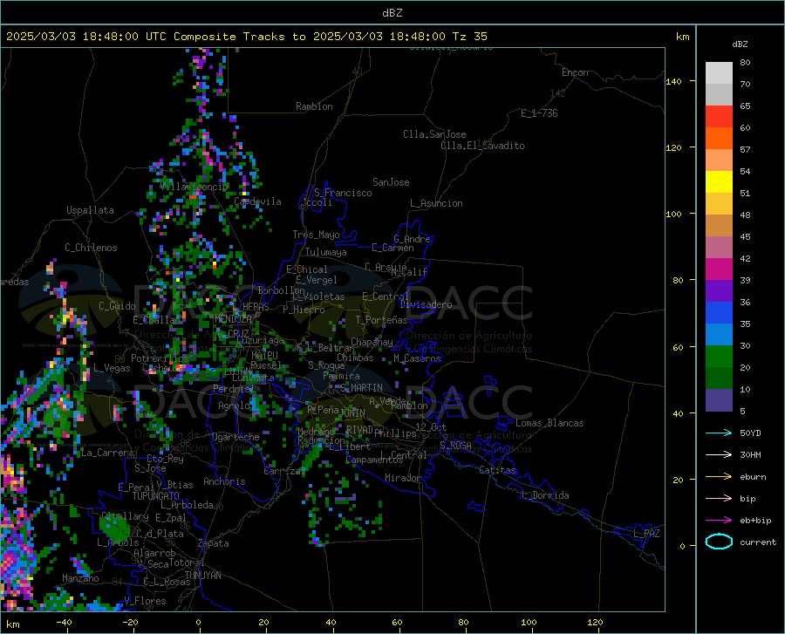Click the legend dBZ heading

(740, 44)
